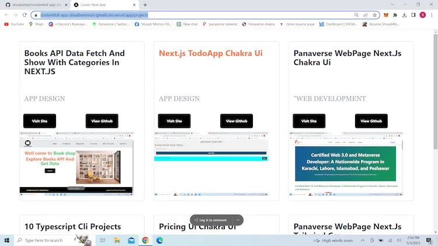Image resolution: width=438 pixels, height=246 pixels.
Task: Open File Explorer from the taskbar
Action: tap(117, 240)
